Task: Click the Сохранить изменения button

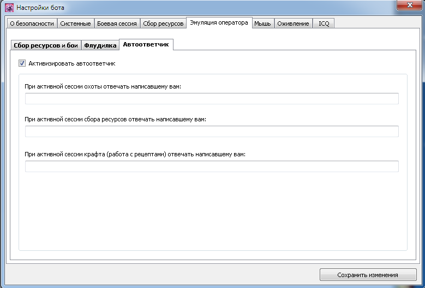Action: [x=368, y=275]
